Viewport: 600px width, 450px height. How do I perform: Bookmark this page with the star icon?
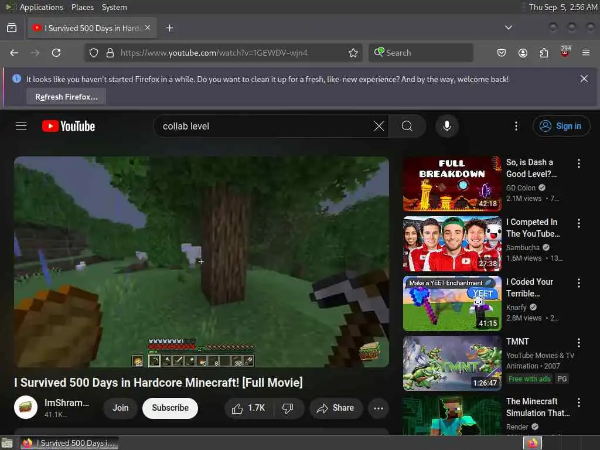click(353, 53)
